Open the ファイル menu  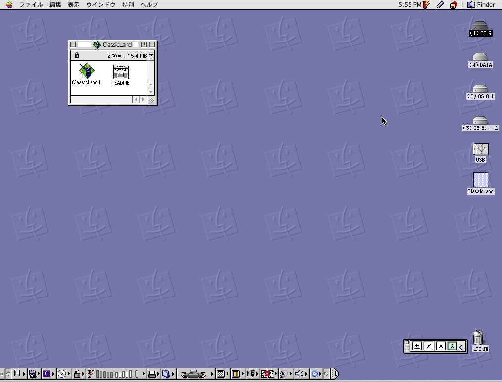[31, 5]
